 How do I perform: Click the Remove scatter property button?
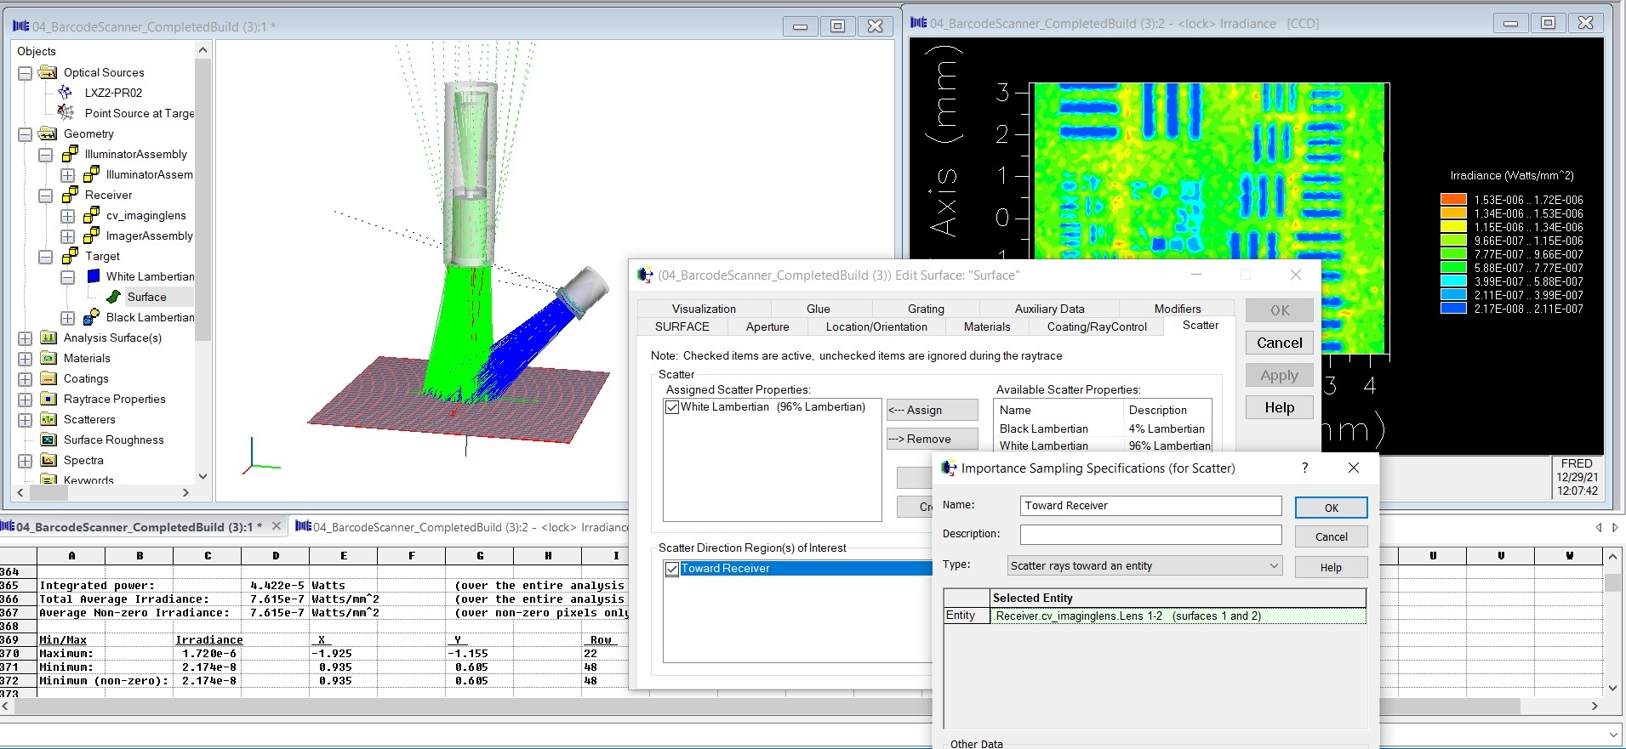tap(932, 439)
